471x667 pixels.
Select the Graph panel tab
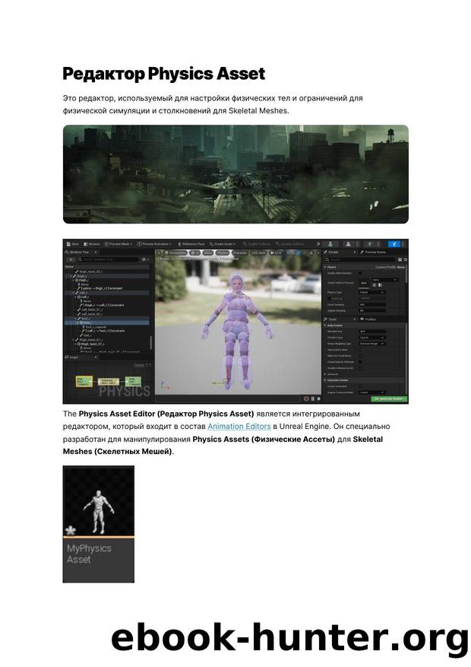[72, 357]
